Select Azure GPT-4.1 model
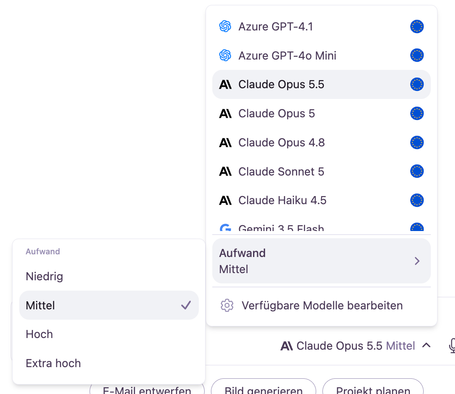The height and width of the screenshot is (394, 455). click(322, 26)
